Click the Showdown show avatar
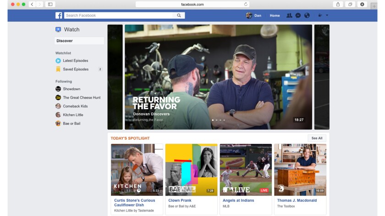385x216 pixels. tap(58, 89)
